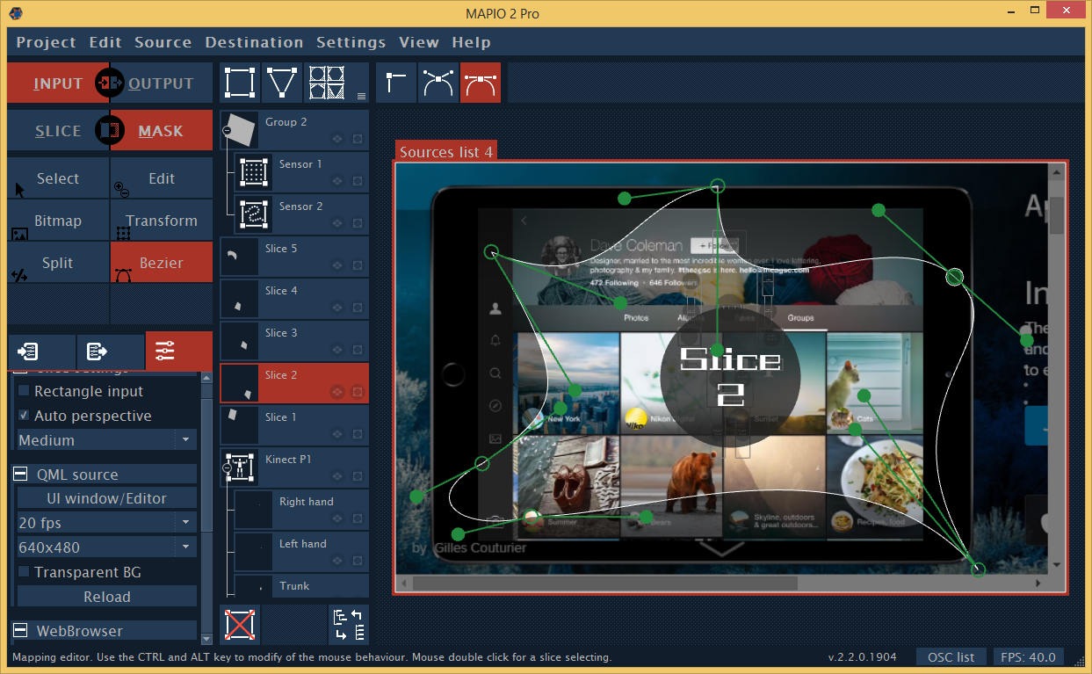
Task: Select the quad slice shape tool
Action: point(238,83)
